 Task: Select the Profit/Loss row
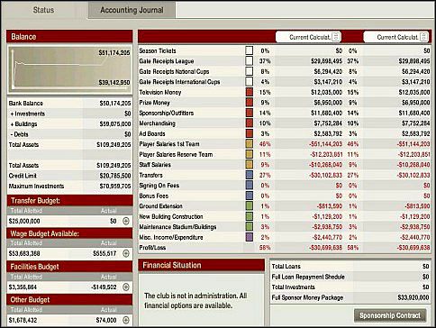pyautogui.click(x=285, y=248)
